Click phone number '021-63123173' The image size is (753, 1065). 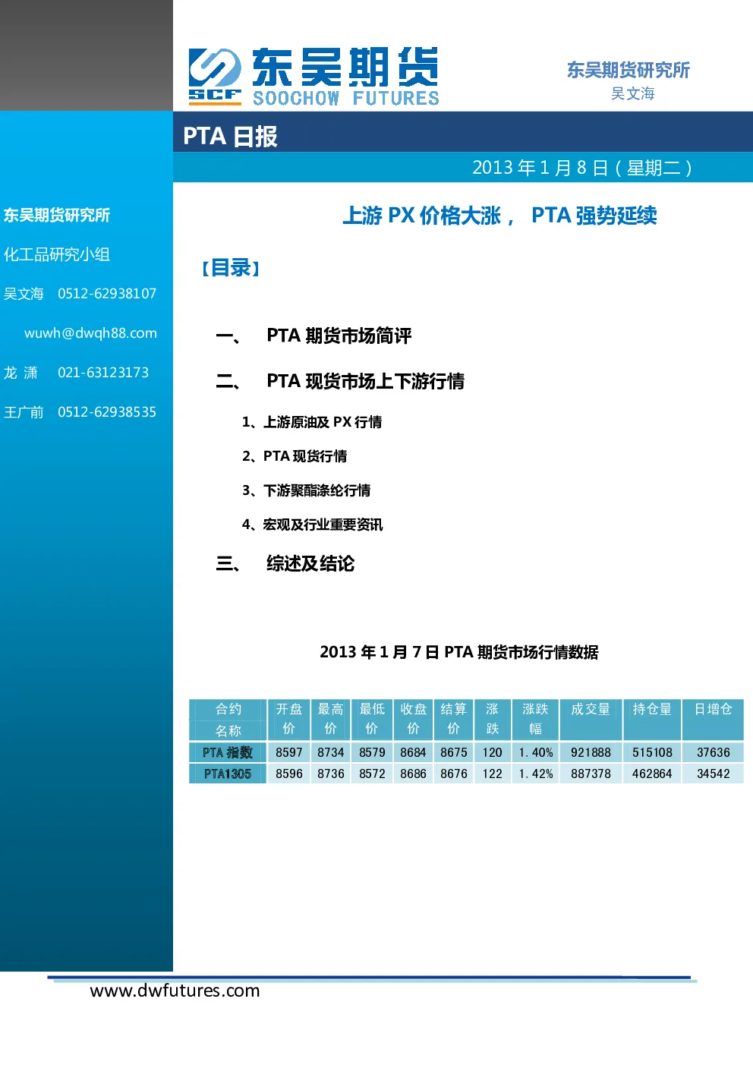(103, 373)
